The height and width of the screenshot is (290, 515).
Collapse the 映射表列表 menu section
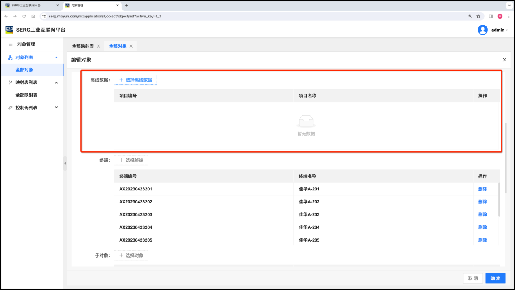56,83
